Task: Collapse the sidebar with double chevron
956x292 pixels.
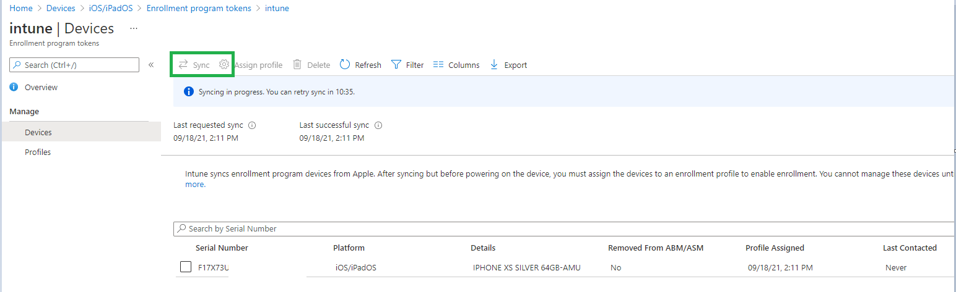Action: [151, 65]
